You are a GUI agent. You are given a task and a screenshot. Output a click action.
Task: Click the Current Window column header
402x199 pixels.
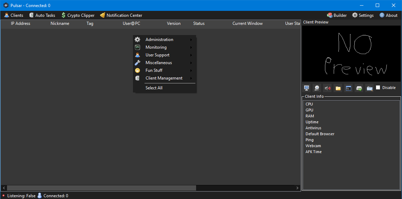[x=248, y=23]
